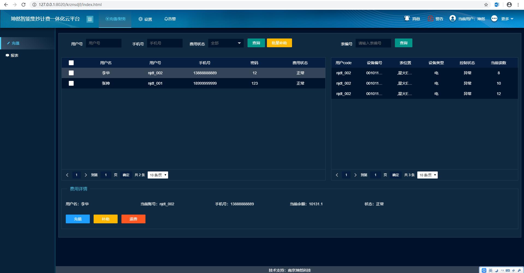Switch to the 设置 settings tab
Screen dimensions: 524x273
coord(145,19)
